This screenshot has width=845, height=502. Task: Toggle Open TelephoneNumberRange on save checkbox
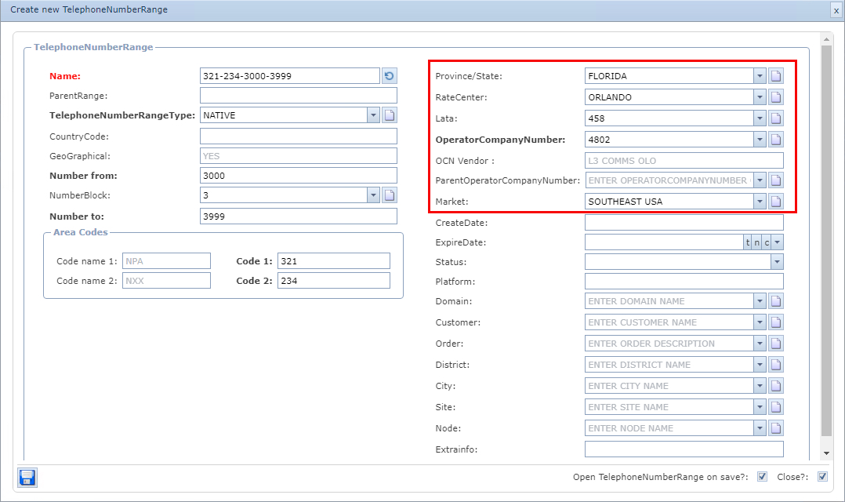(x=762, y=477)
